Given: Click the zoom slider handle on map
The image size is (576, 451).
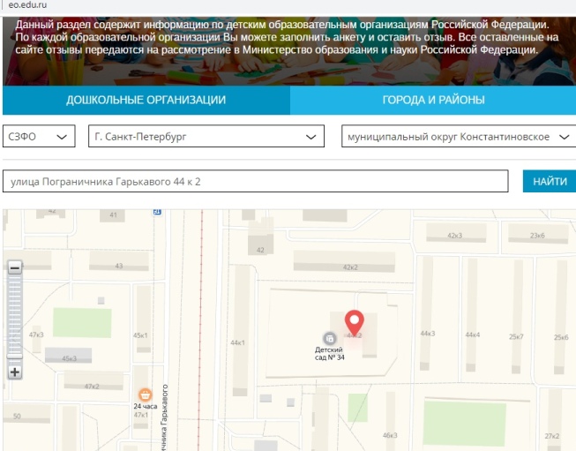Looking at the screenshot, I should pos(14,355).
